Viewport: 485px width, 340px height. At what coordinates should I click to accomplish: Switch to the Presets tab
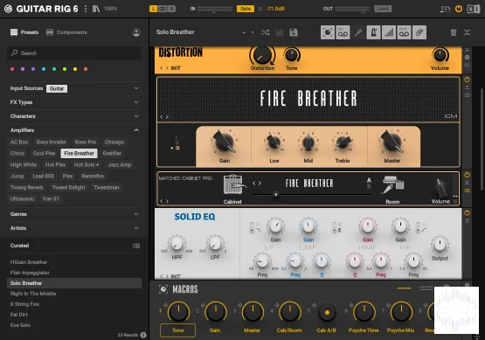(24, 32)
